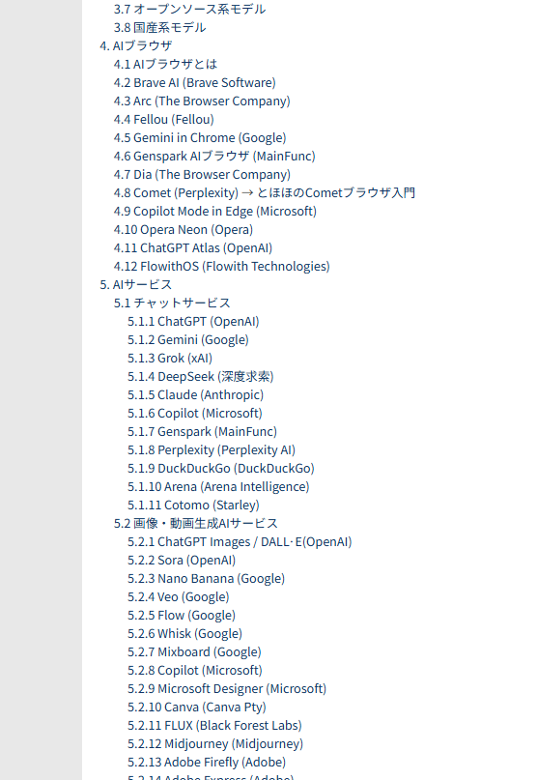Image resolution: width=537 pixels, height=780 pixels.
Task: Open 5.1 チャットサービス section
Action: pyautogui.click(x=172, y=303)
